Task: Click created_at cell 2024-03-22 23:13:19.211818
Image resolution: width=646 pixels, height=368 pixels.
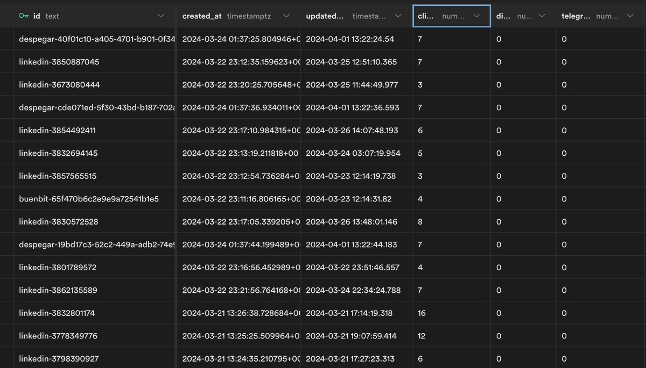Action: tap(239, 153)
